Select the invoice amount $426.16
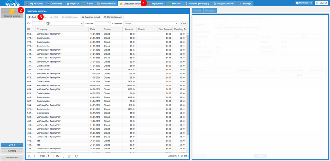Viewport: 330px width, 161px height. (x=106, y=70)
